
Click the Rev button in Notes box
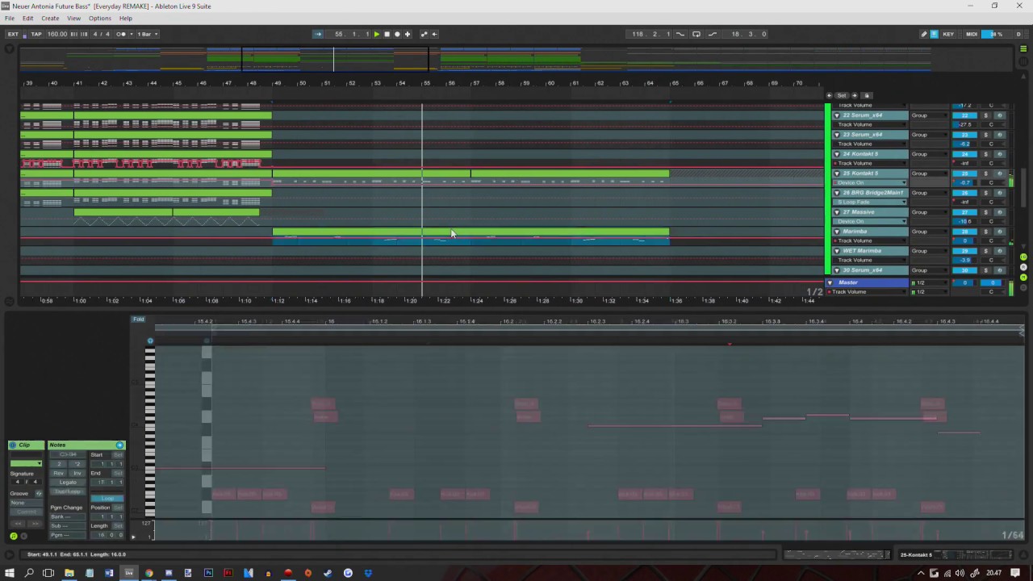coord(59,473)
